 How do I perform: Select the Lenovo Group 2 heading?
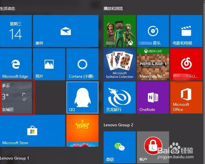[118, 125]
